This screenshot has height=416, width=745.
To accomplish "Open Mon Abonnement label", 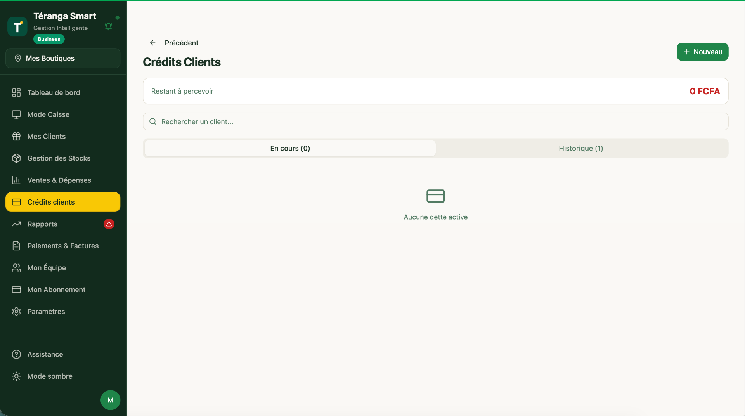I will (x=56, y=289).
